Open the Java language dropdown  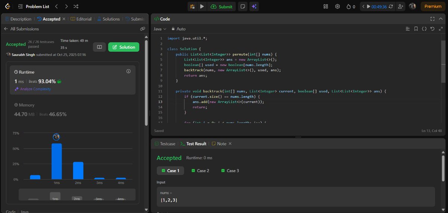pyautogui.click(x=160, y=29)
